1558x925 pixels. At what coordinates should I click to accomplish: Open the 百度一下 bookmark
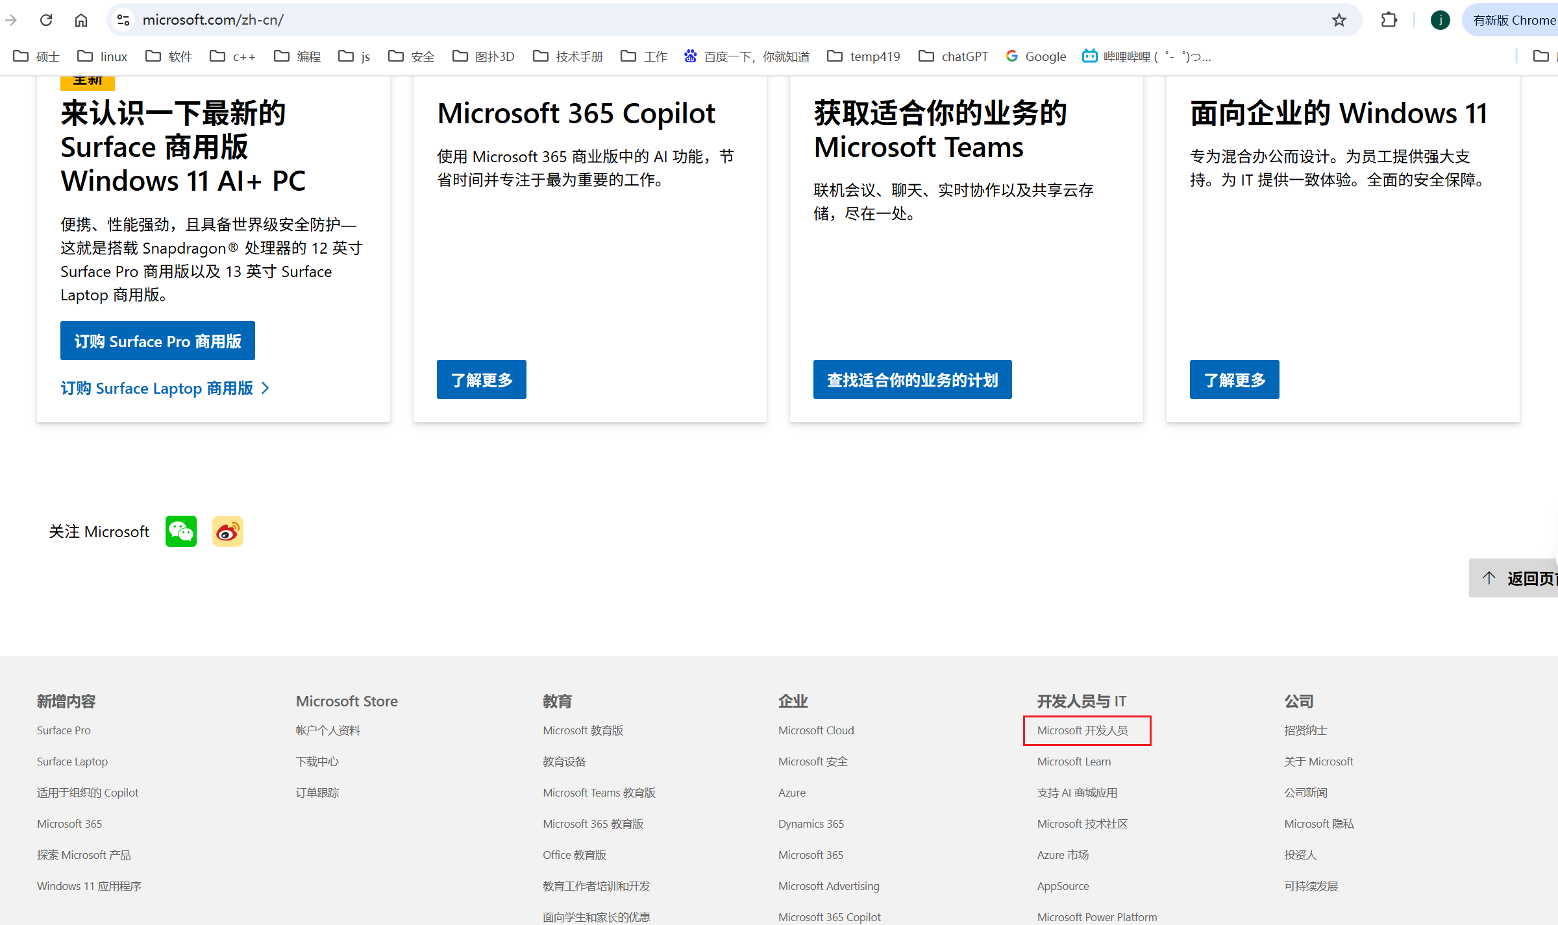(x=747, y=56)
